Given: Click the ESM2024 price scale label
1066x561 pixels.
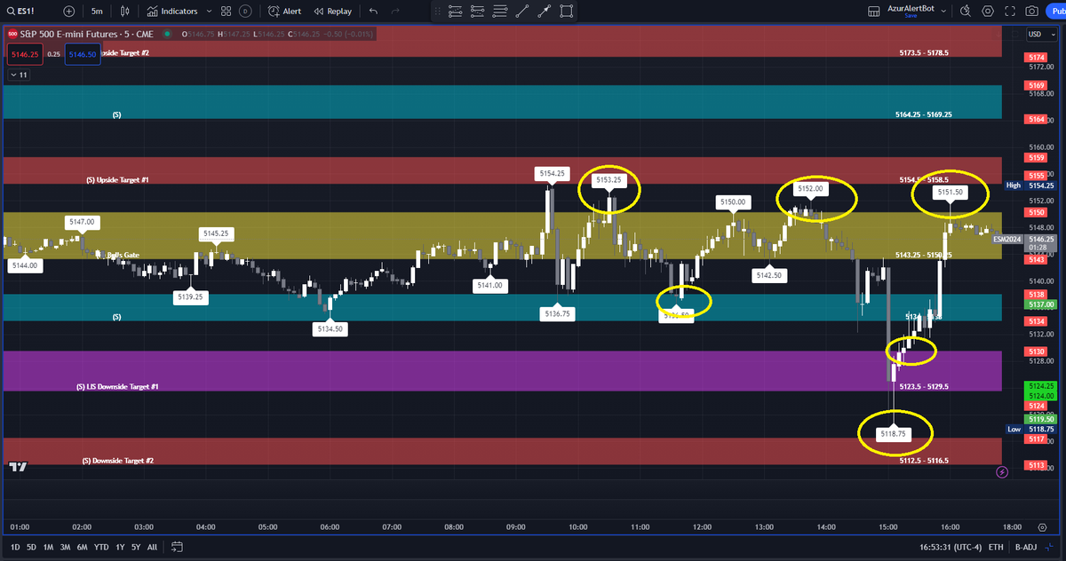Looking at the screenshot, I should 1008,239.
